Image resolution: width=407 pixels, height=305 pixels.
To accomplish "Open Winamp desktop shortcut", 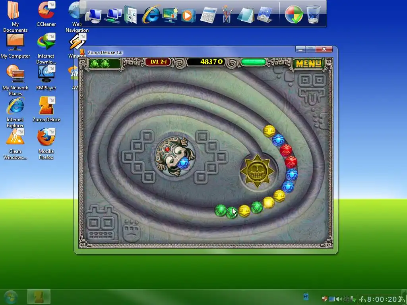I will coord(77,46).
